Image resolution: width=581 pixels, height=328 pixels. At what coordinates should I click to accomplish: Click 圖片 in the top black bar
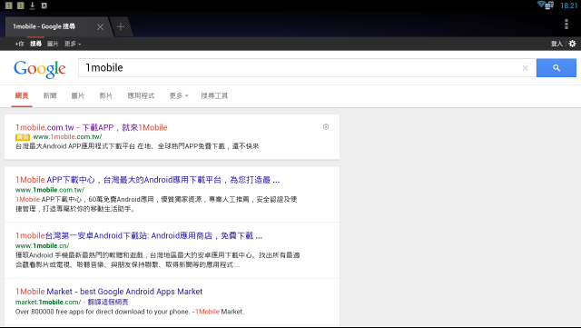[x=53, y=44]
